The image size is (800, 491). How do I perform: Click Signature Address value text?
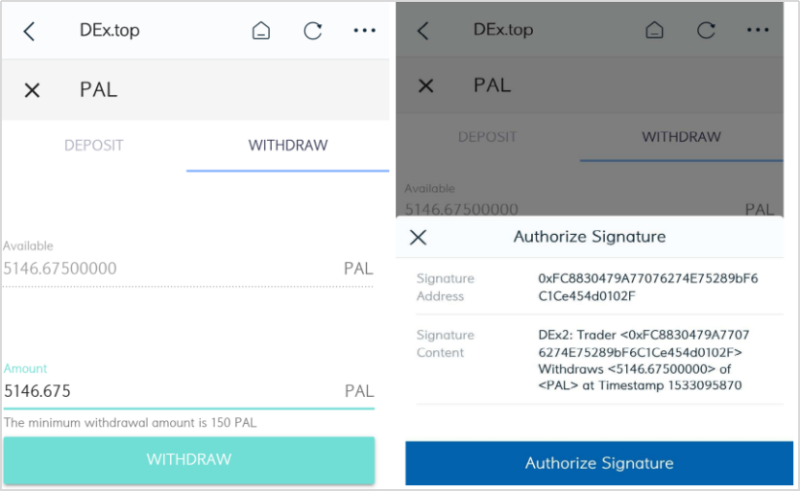pyautogui.click(x=648, y=288)
